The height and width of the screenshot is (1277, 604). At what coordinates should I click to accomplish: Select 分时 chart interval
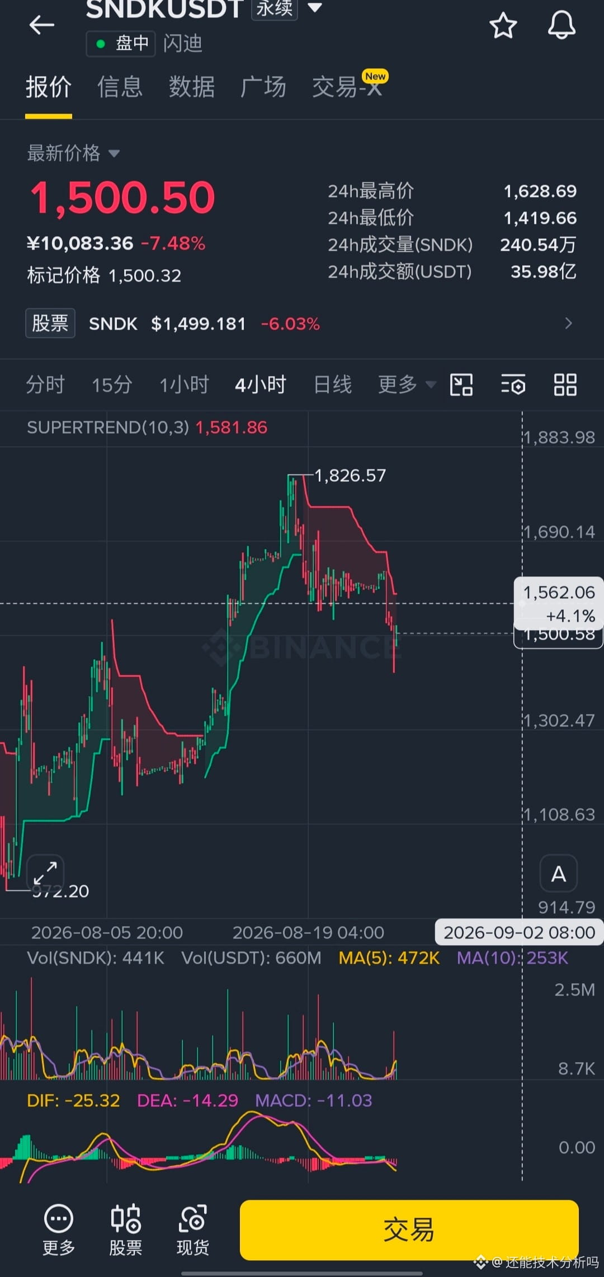point(45,385)
